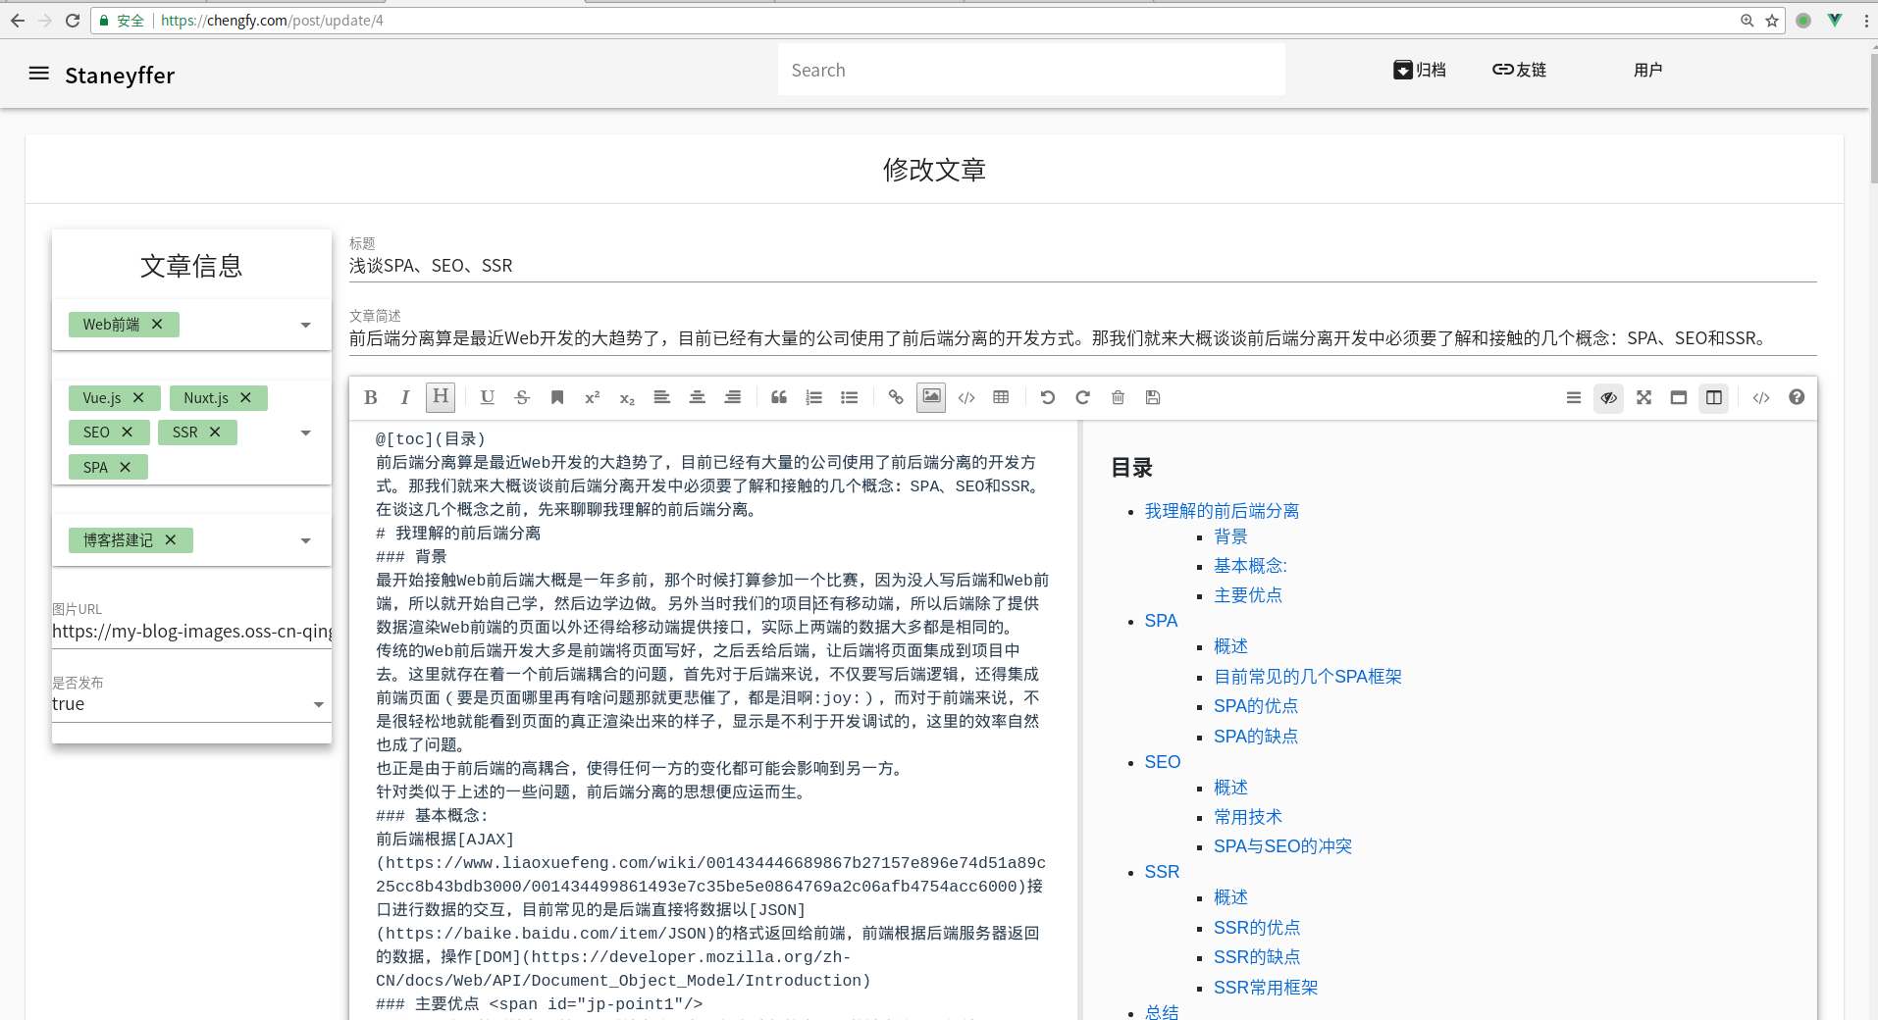Remove the SEO tag
This screenshot has height=1020, width=1878.
(x=127, y=432)
